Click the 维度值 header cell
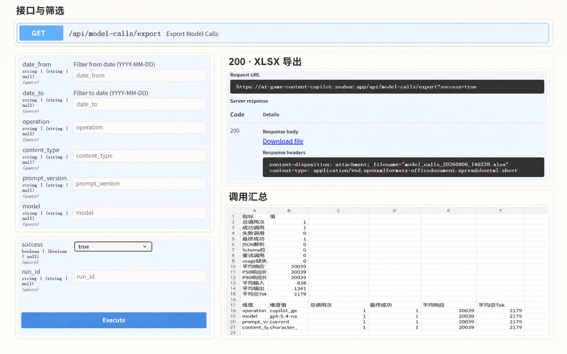 289,305
